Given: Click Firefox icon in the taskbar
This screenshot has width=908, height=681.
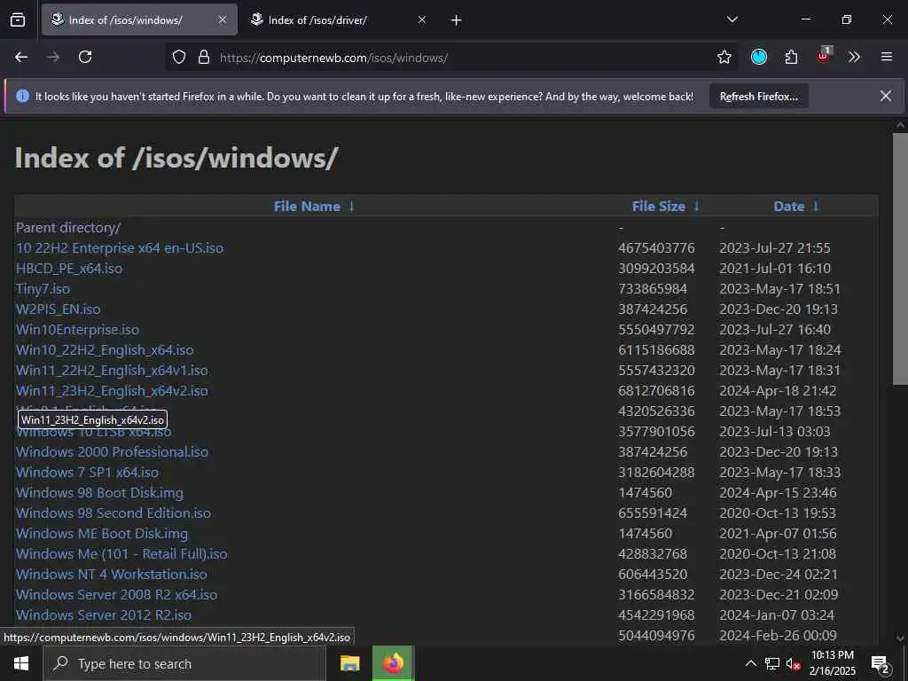Looking at the screenshot, I should [393, 663].
